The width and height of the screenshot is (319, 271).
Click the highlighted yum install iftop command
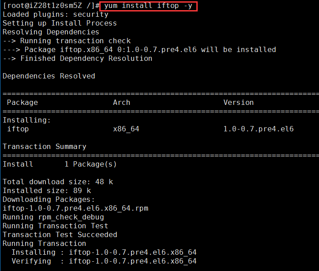click(148, 6)
